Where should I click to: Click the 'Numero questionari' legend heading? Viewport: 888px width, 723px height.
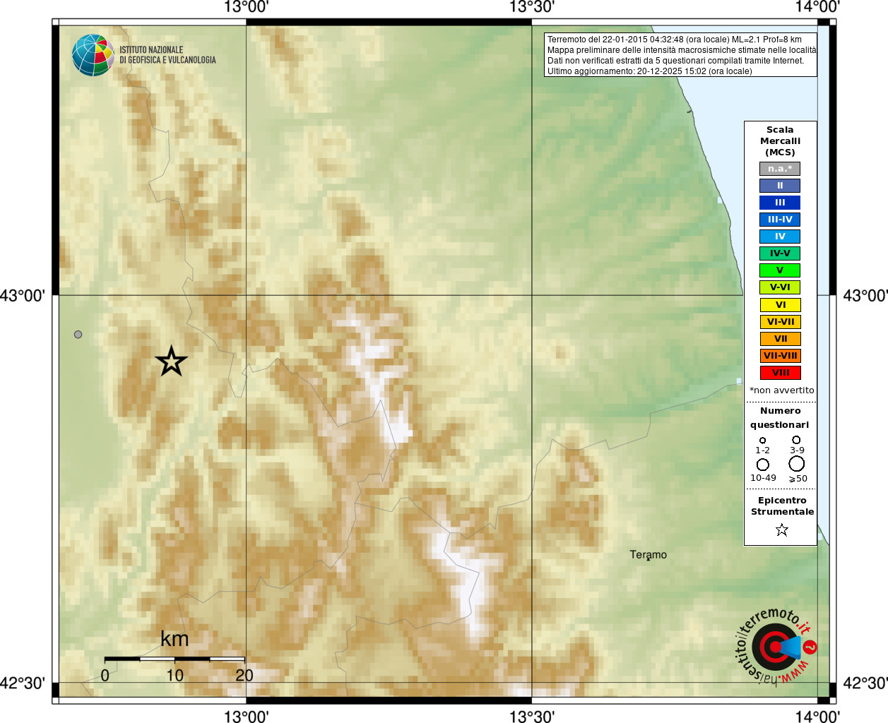[780, 417]
